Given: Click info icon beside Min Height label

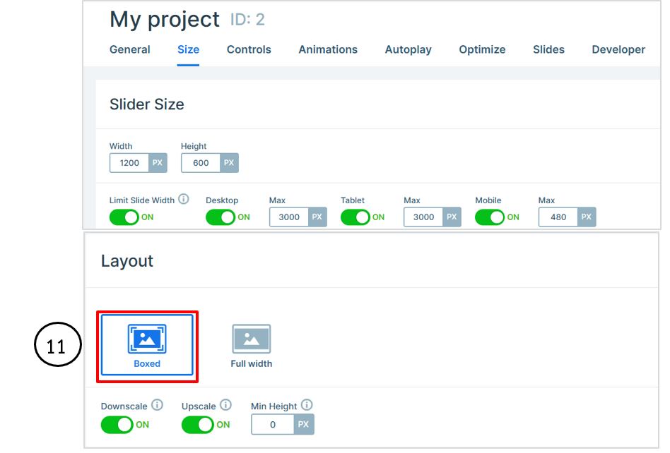Looking at the screenshot, I should coord(307,405).
